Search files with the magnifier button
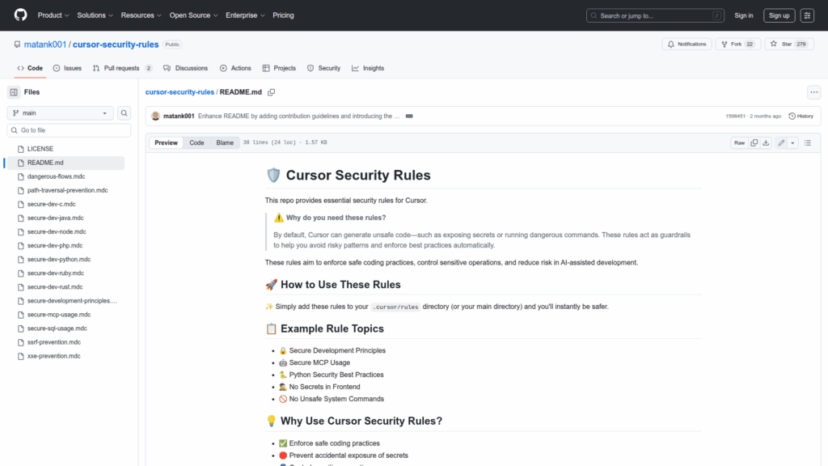 tap(124, 113)
